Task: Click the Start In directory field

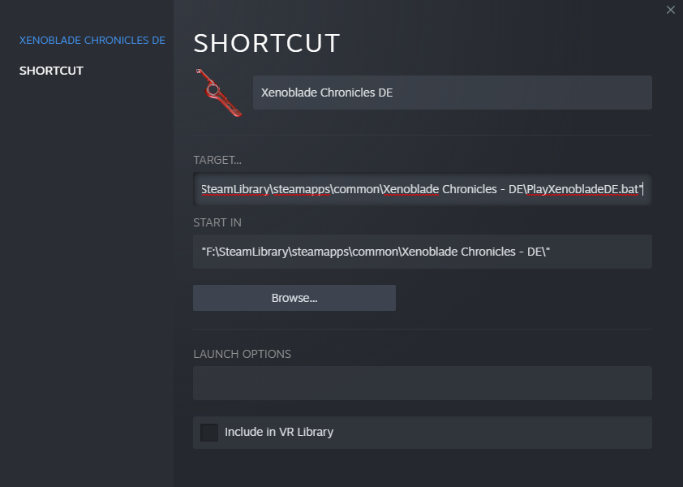Action: [422, 252]
